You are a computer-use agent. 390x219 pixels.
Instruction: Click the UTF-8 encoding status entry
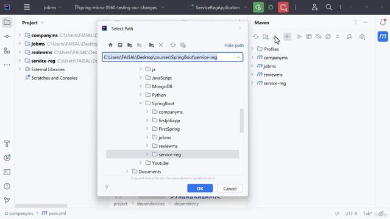(351, 214)
